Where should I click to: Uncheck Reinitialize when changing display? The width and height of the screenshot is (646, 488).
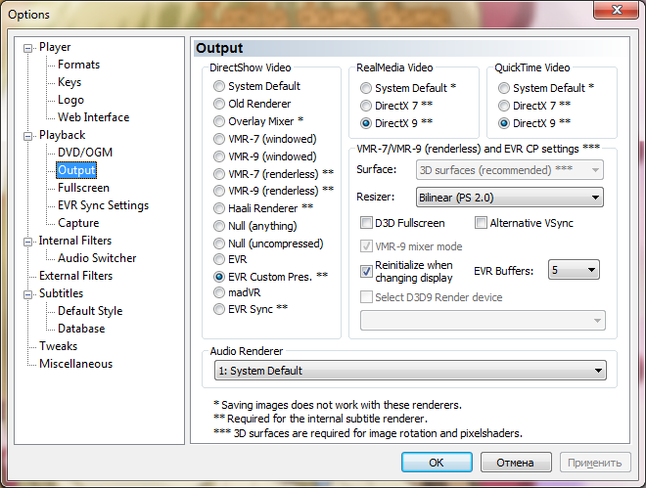(367, 271)
